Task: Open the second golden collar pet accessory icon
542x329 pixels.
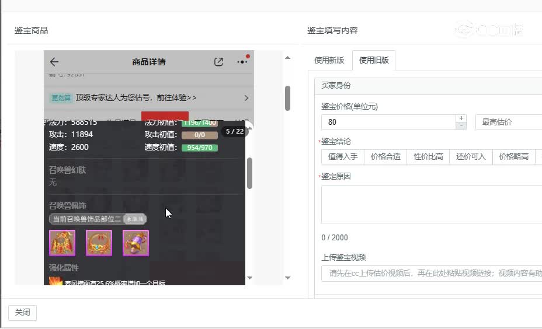Action: coord(99,243)
